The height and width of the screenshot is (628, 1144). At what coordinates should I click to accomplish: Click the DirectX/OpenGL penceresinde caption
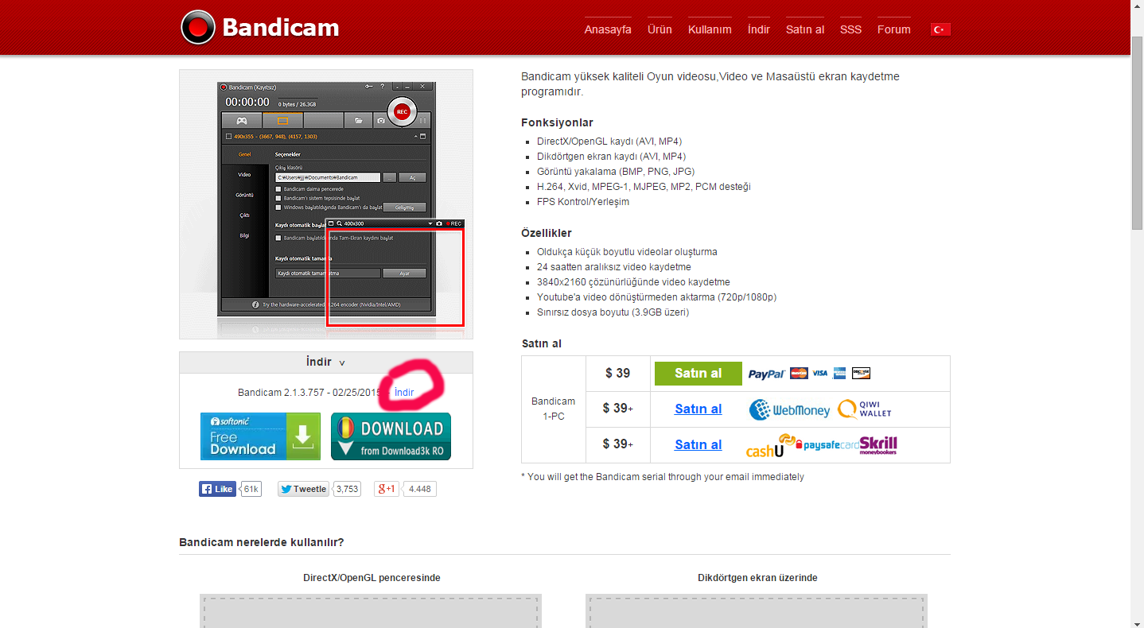coord(372,578)
